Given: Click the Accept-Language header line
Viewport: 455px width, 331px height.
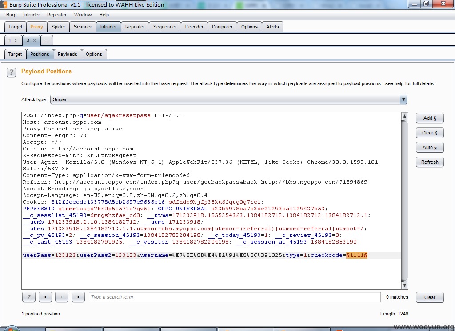Looking at the screenshot, I should click(x=115, y=195).
